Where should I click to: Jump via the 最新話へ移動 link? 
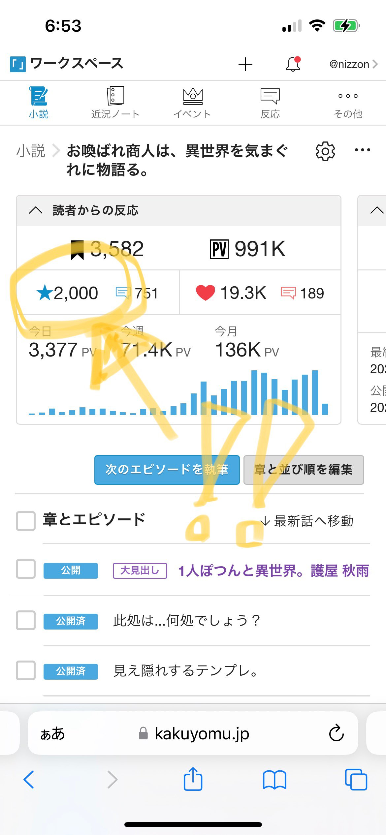coord(307,521)
